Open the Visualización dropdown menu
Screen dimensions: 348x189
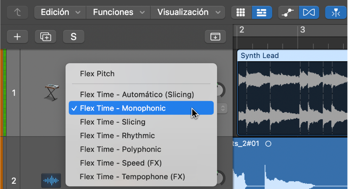[188, 13]
